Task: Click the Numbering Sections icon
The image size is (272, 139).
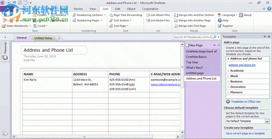Action: coord(74,15)
